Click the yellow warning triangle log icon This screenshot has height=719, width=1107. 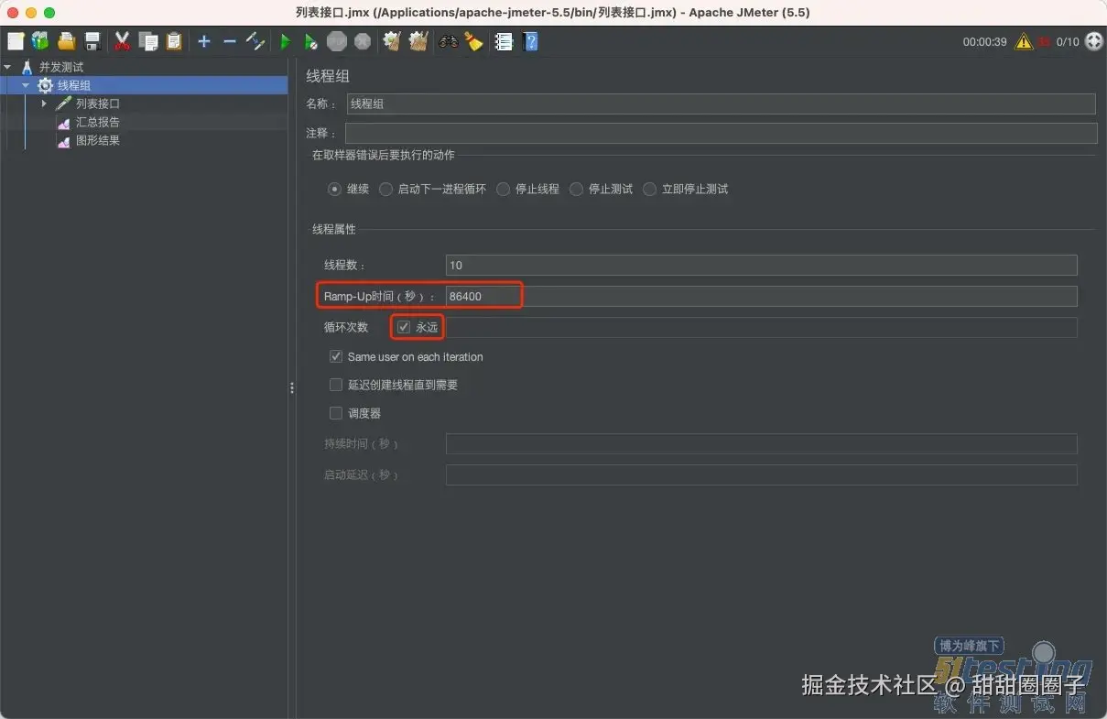pyautogui.click(x=1024, y=41)
